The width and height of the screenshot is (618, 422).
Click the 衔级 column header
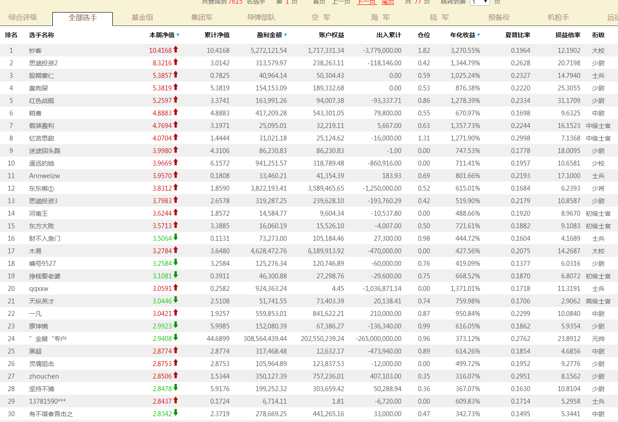coord(598,35)
